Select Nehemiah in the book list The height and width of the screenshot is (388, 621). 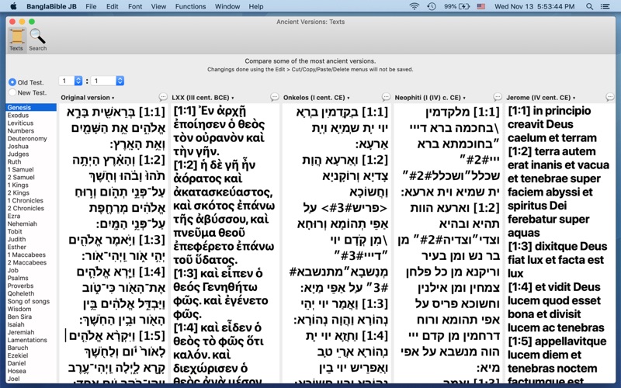31,223
